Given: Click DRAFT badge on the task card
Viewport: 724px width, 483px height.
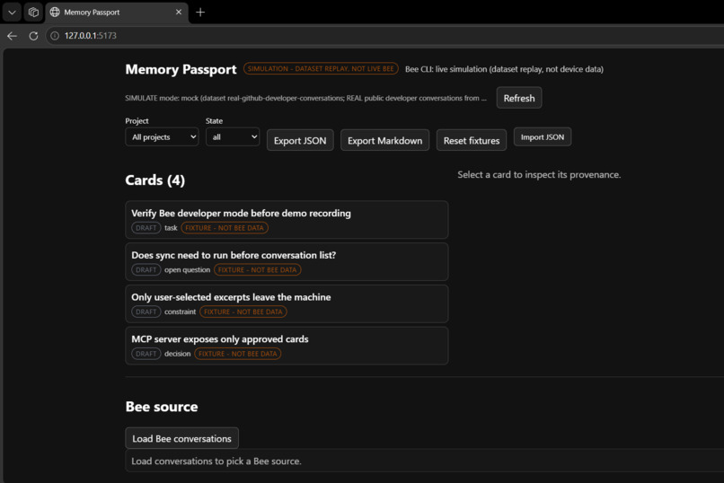Looking at the screenshot, I should click(x=146, y=228).
